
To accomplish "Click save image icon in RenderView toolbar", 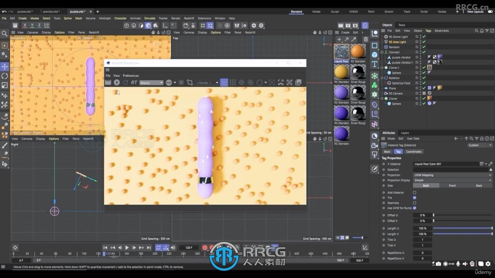I will coord(298,82).
